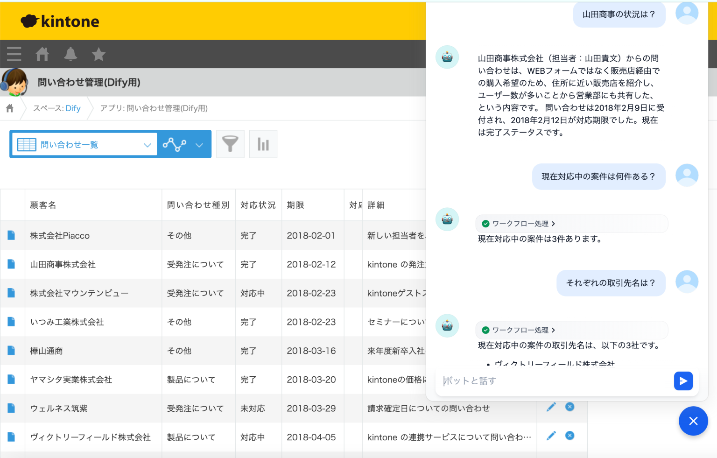The image size is (717, 458).
Task: Select the process management icon beside the view selector
Action: 175,144
